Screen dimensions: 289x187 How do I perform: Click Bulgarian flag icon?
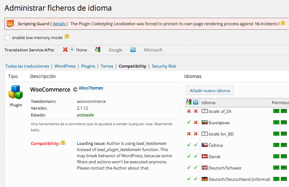(x=205, y=122)
